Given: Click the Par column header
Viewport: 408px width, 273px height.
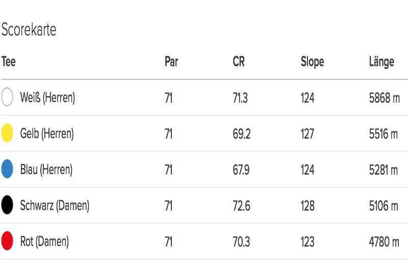Looking at the screenshot, I should (171, 62).
